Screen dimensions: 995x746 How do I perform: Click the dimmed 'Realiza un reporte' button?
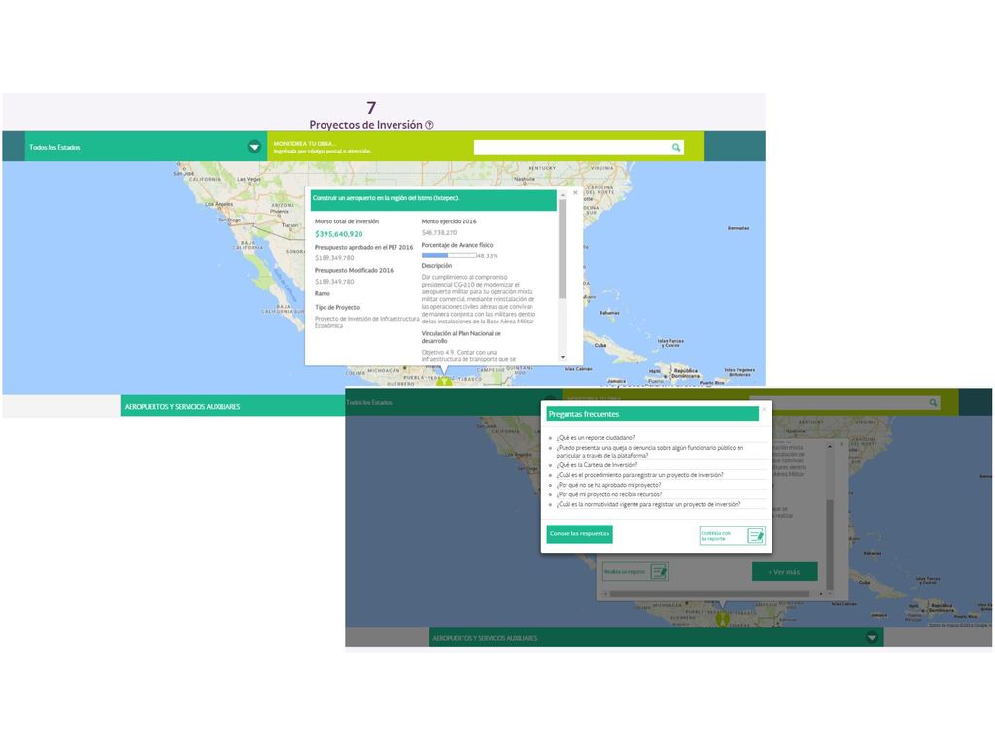coord(635,572)
